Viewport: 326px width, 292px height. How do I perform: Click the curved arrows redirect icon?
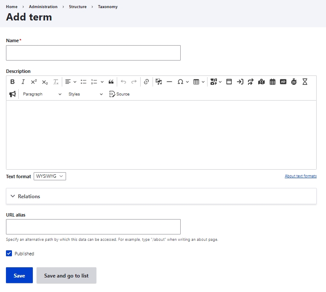coord(251,82)
